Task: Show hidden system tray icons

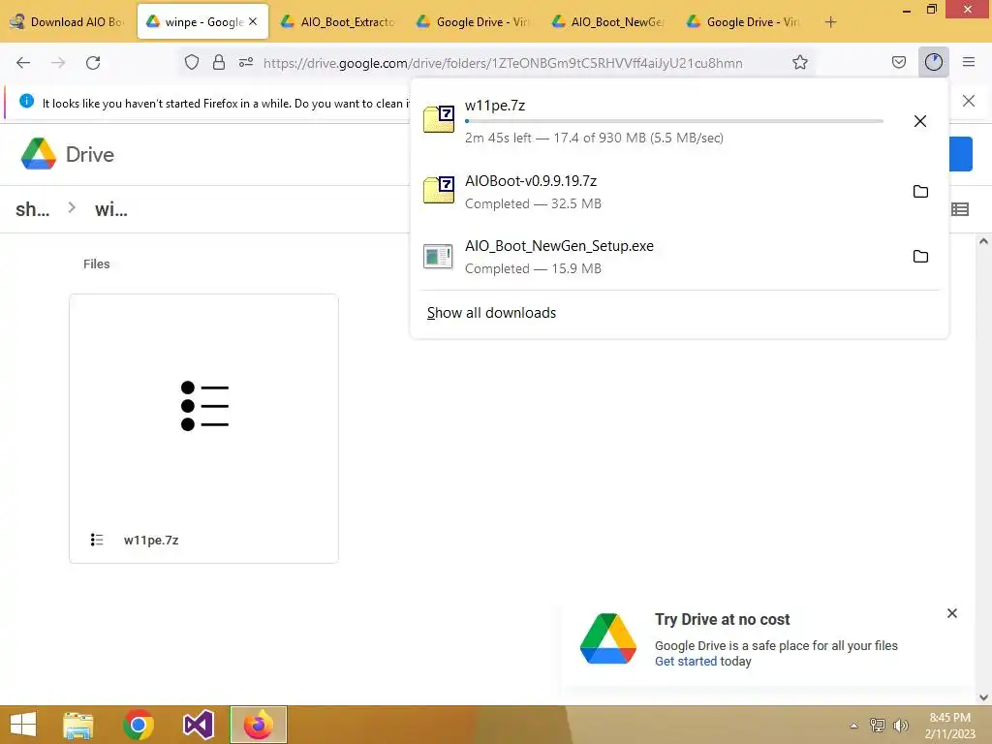Action: [853, 726]
